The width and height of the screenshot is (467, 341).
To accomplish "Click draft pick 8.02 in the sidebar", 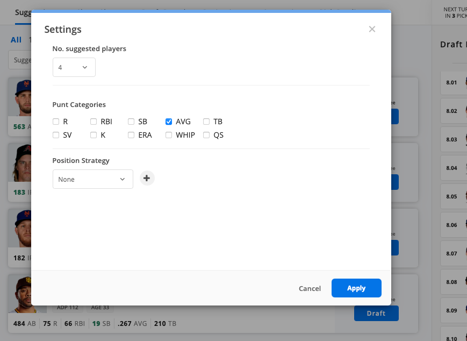I will coord(454,111).
